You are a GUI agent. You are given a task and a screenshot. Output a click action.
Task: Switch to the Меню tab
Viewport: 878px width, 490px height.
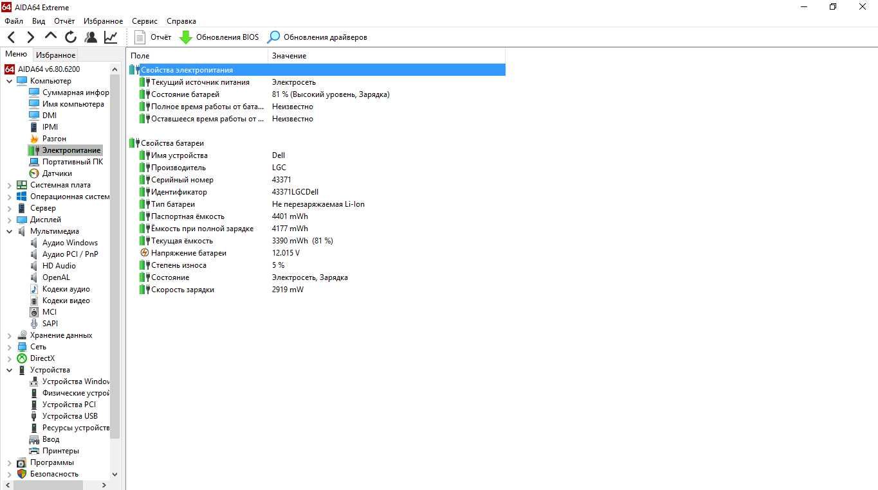coord(16,55)
